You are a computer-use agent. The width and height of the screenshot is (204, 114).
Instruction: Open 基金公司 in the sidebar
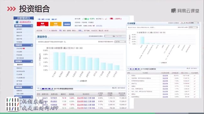click(19, 36)
